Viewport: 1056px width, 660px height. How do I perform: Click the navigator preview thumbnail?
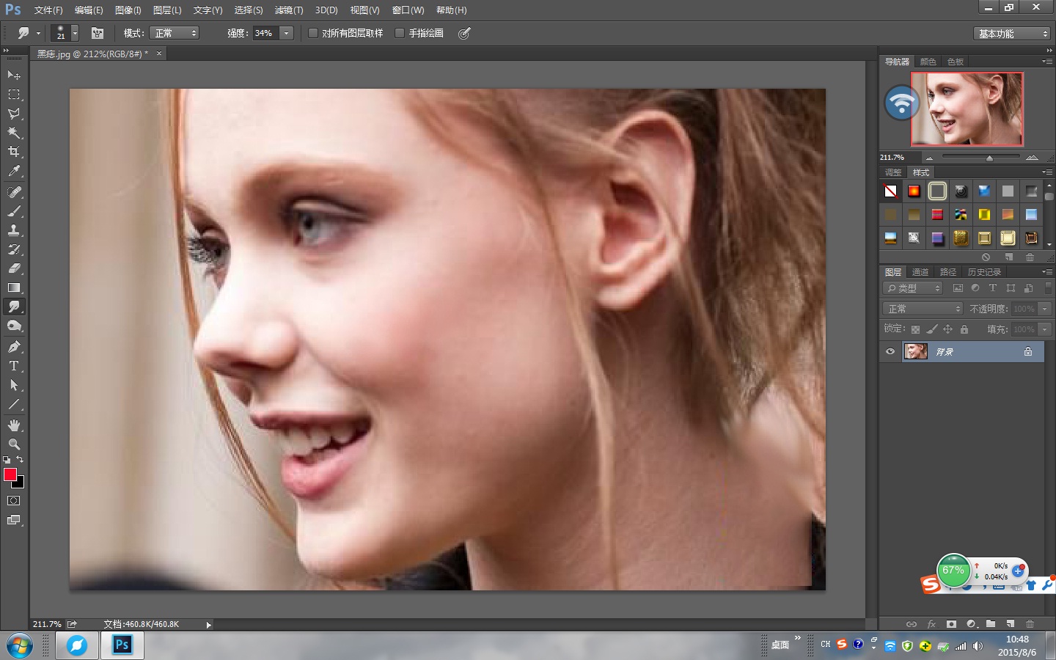click(x=967, y=109)
